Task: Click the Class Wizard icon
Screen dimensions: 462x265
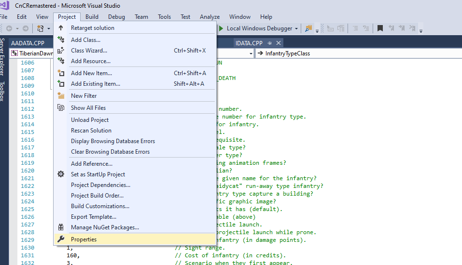Action: (61, 50)
